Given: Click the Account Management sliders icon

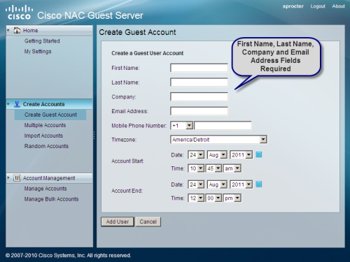Looking at the screenshot, I should [17, 178].
